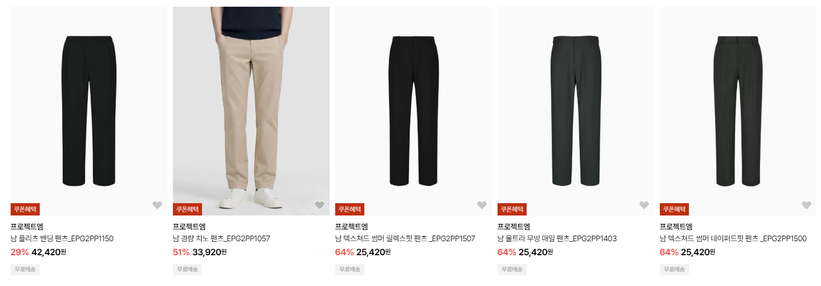The height and width of the screenshot is (286, 821).
Task: Open the black pleats banding pants image
Action: (x=89, y=111)
